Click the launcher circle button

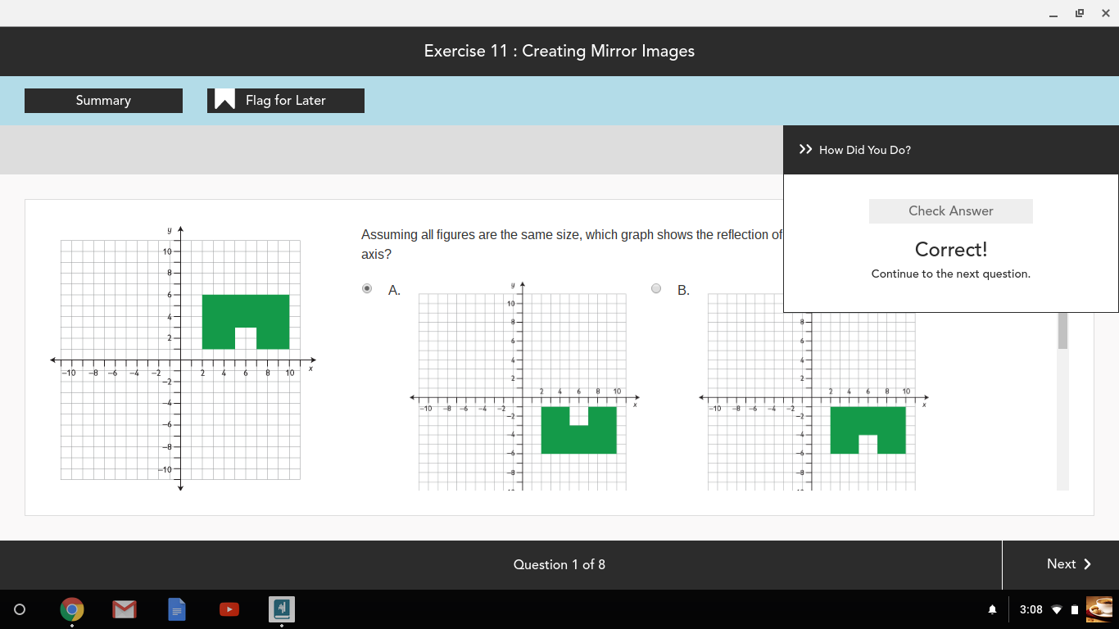[x=20, y=609]
